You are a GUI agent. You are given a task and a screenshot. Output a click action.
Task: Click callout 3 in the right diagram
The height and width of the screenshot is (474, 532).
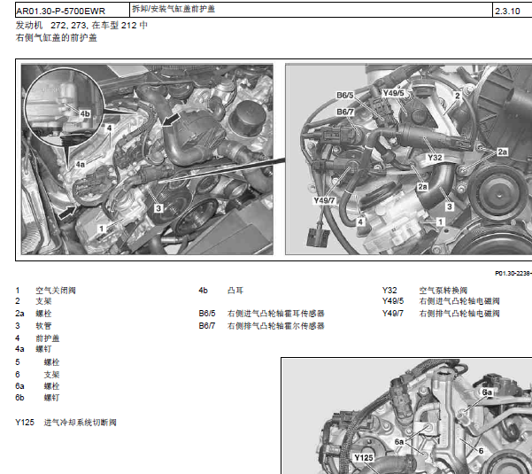click(449, 206)
